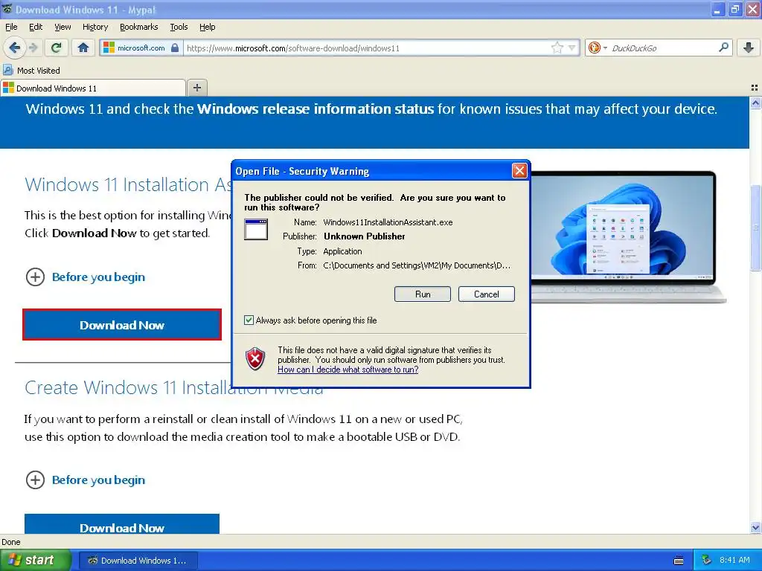The height and width of the screenshot is (571, 762).
Task: Expand Before you begin under Installation Media
Action: tap(85, 480)
